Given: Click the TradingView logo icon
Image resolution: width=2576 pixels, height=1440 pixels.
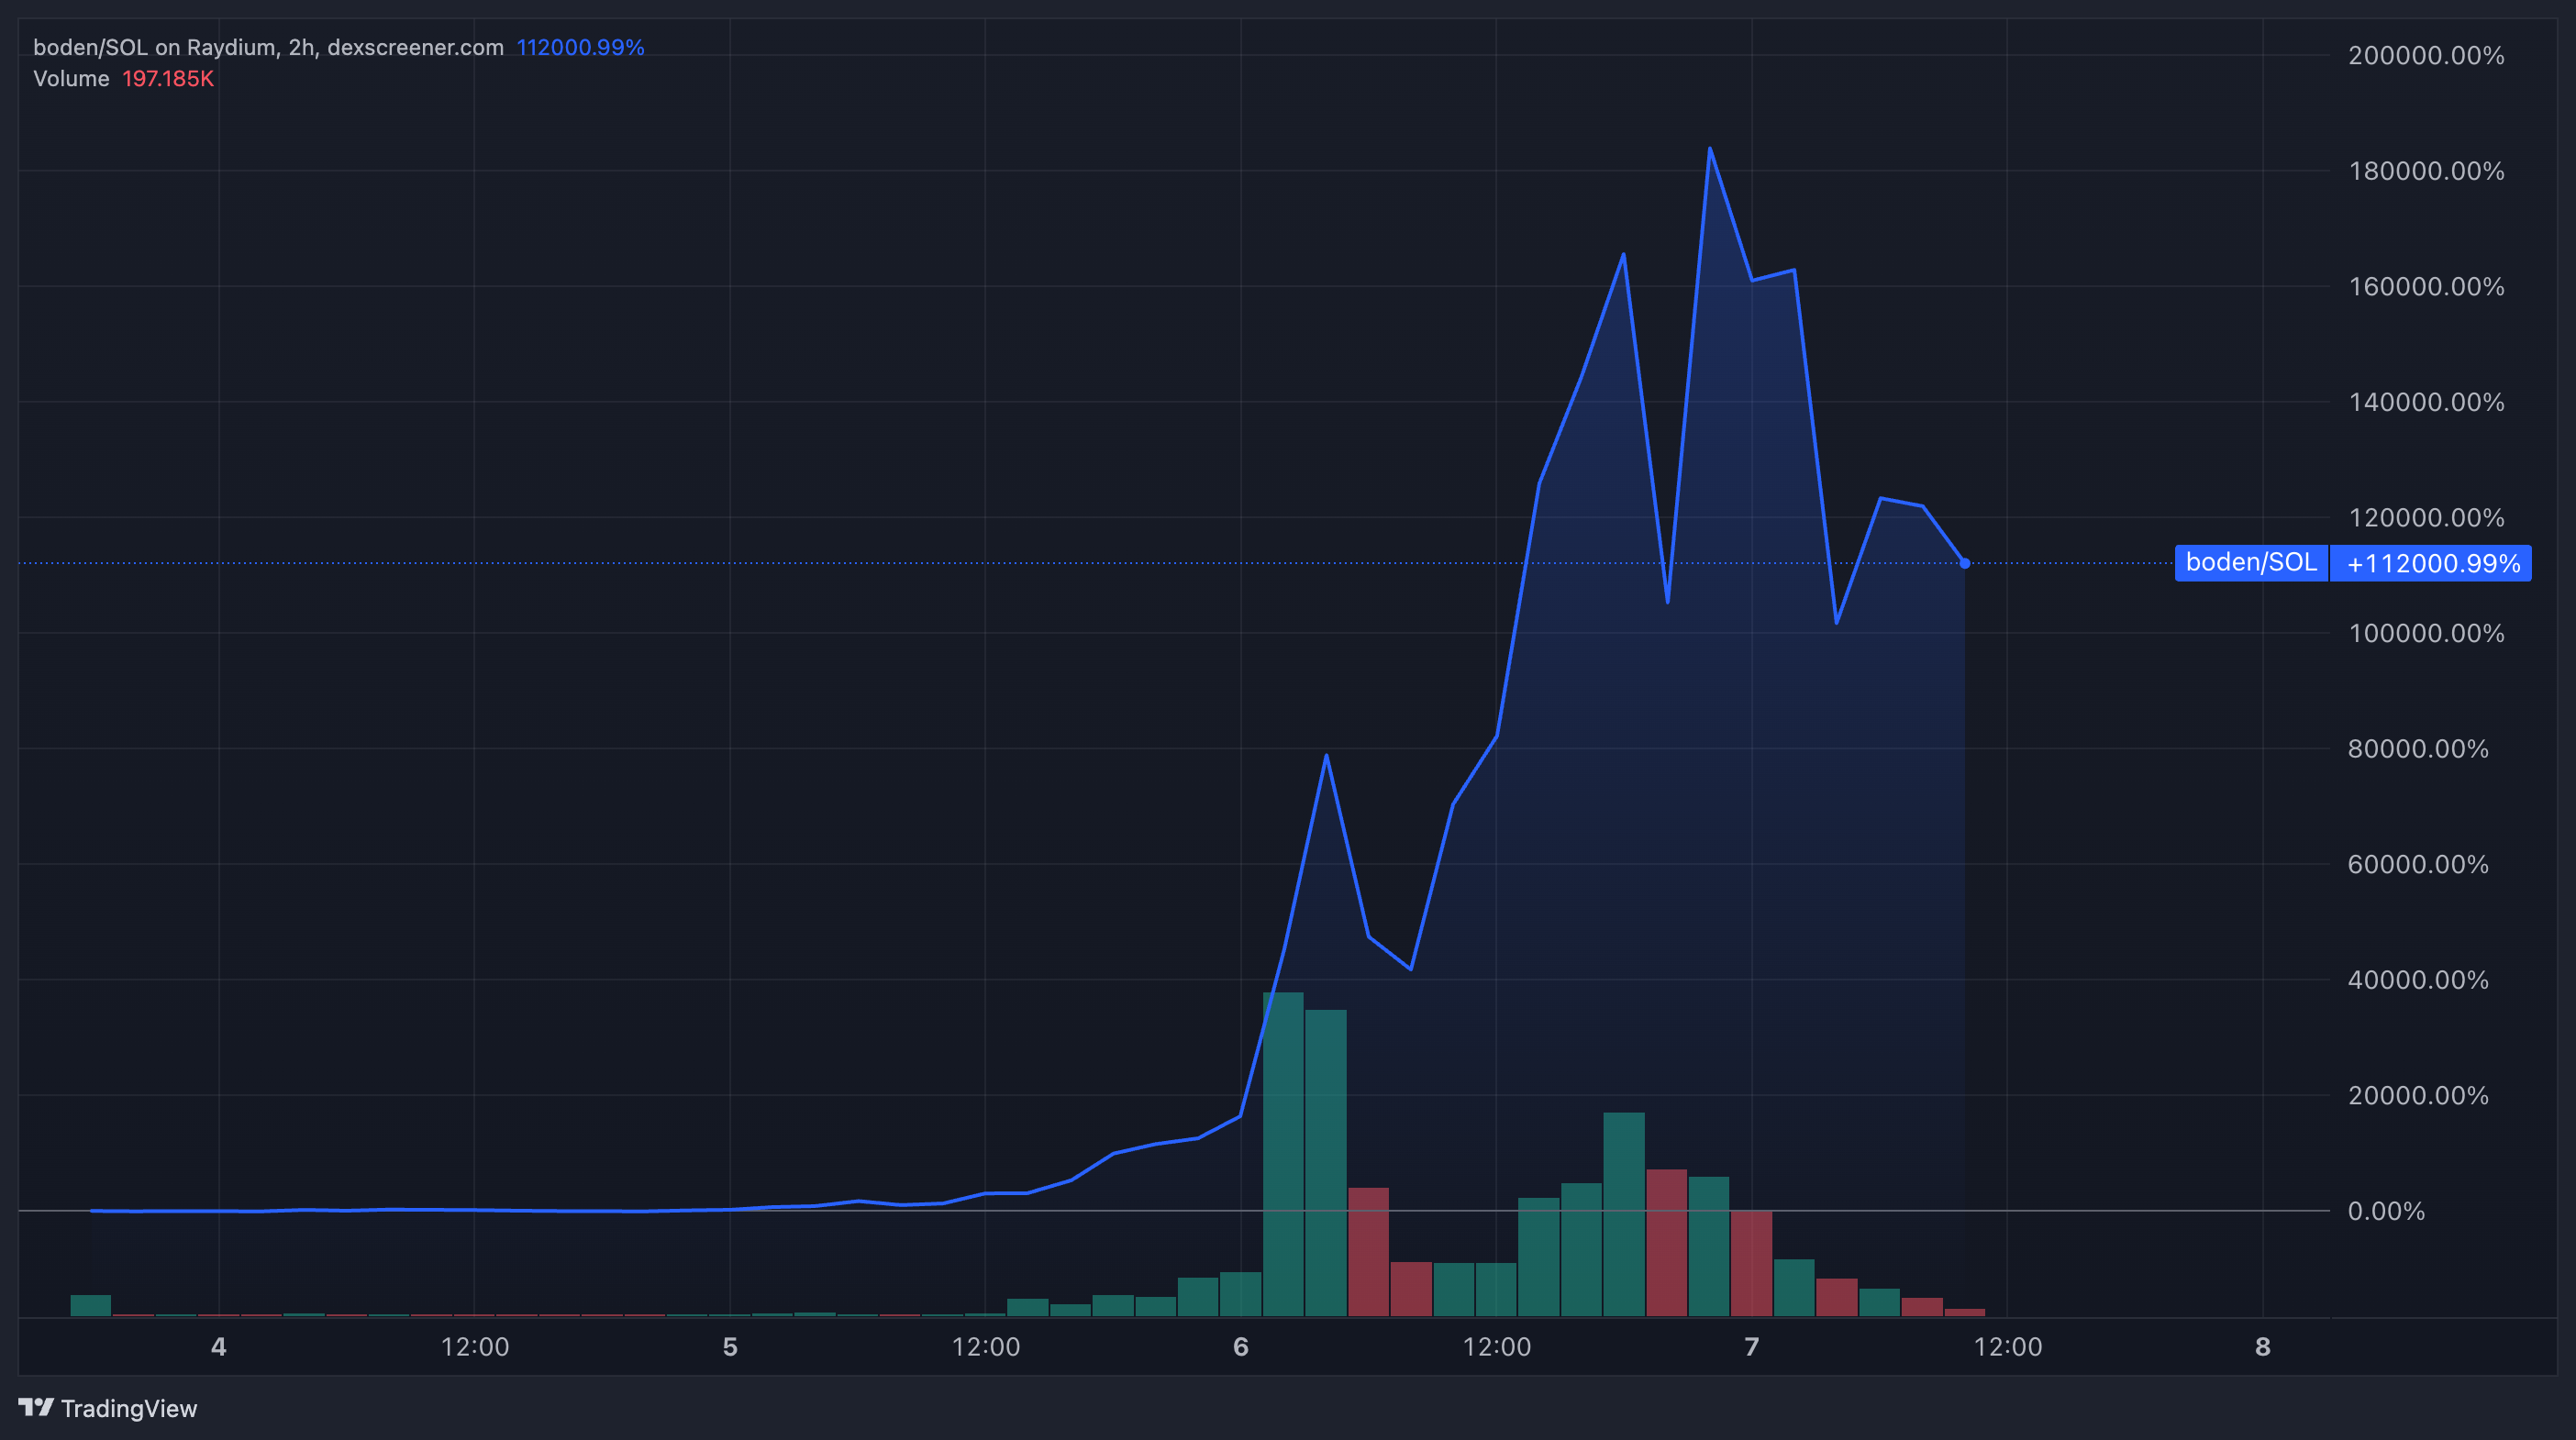Looking at the screenshot, I should coord(36,1407).
